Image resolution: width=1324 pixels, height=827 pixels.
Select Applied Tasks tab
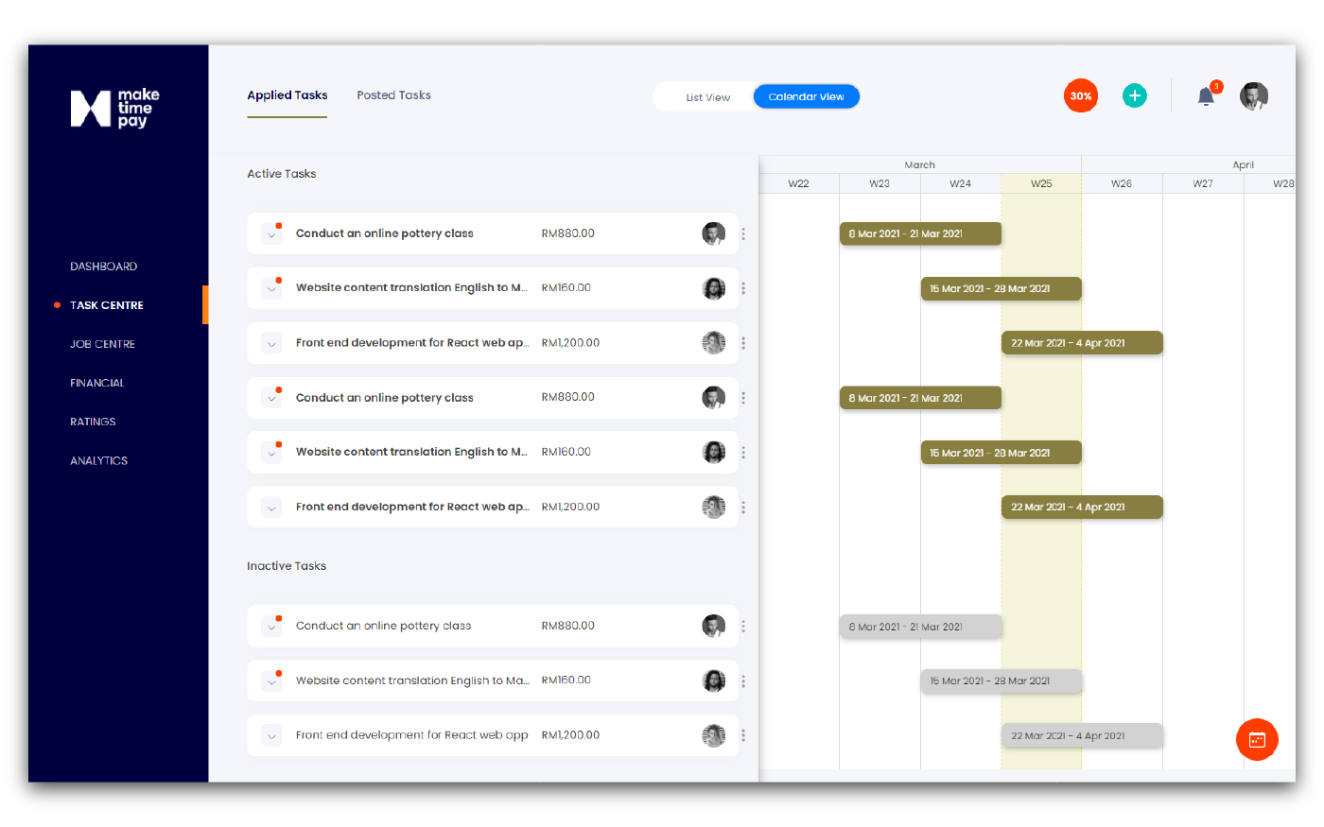point(287,95)
